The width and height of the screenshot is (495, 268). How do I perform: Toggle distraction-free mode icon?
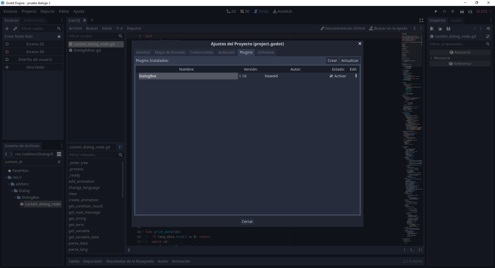421,20
